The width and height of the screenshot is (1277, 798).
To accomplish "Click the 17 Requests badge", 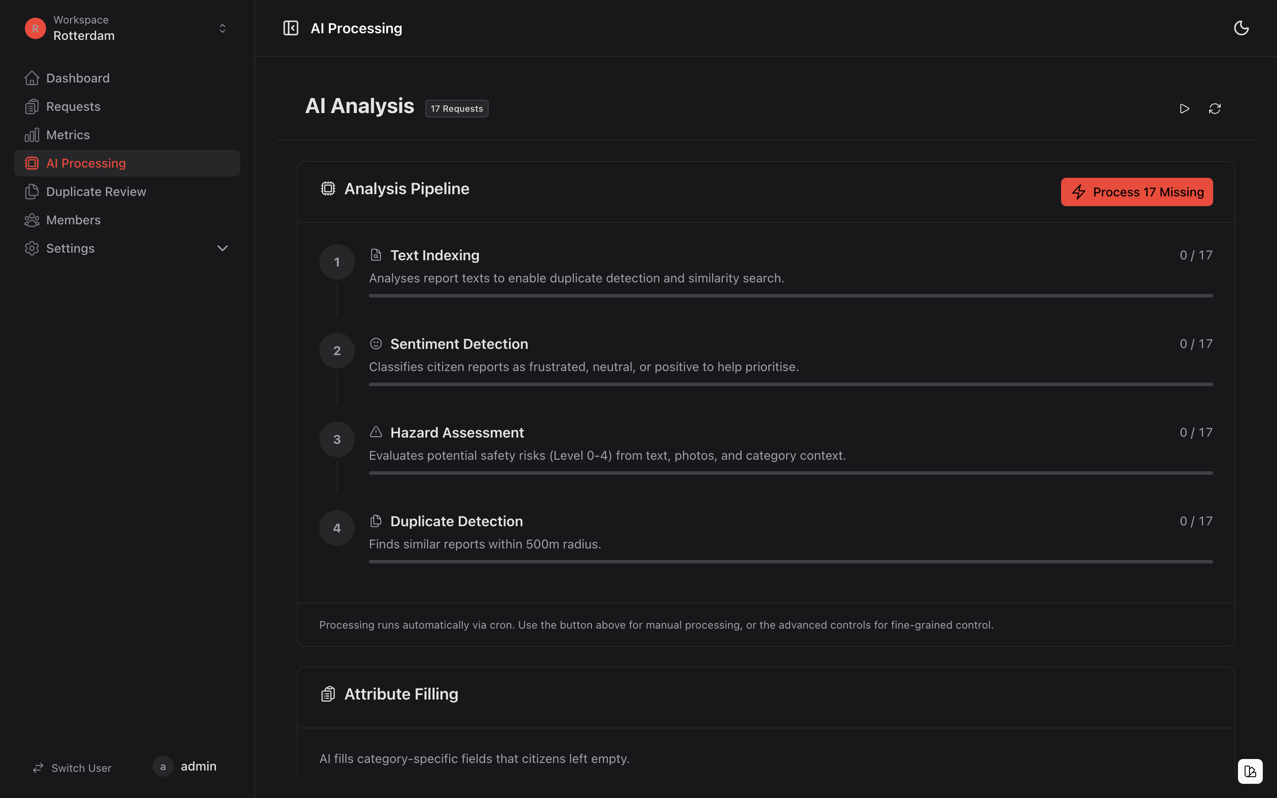I will point(456,109).
